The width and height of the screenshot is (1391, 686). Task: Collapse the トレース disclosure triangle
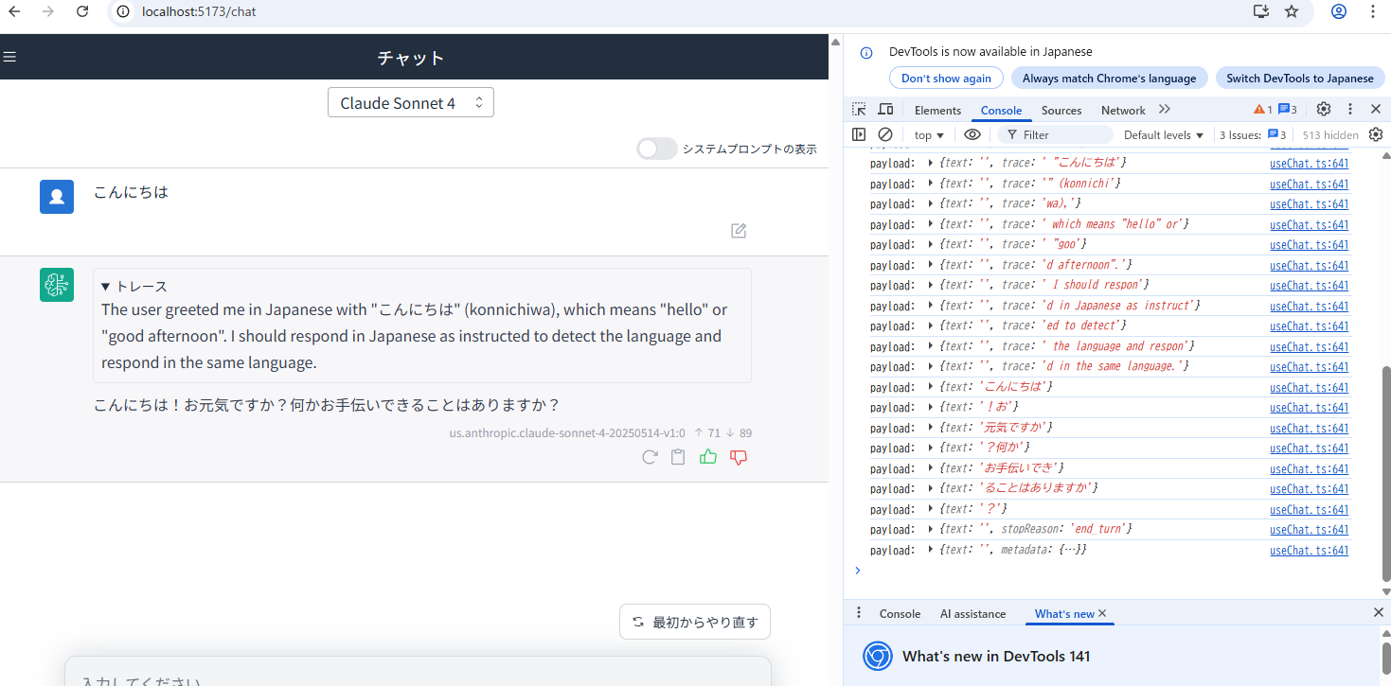click(106, 287)
